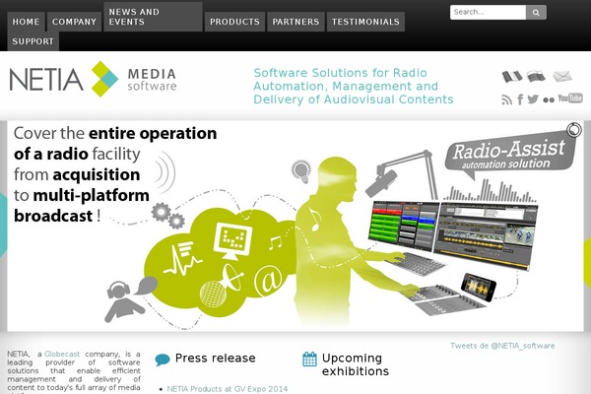Click the Press release speech bubble icon

tap(163, 360)
